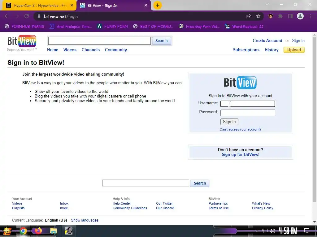Click the top Search button
Screen dimensions: 317x237
pyautogui.click(x=162, y=41)
